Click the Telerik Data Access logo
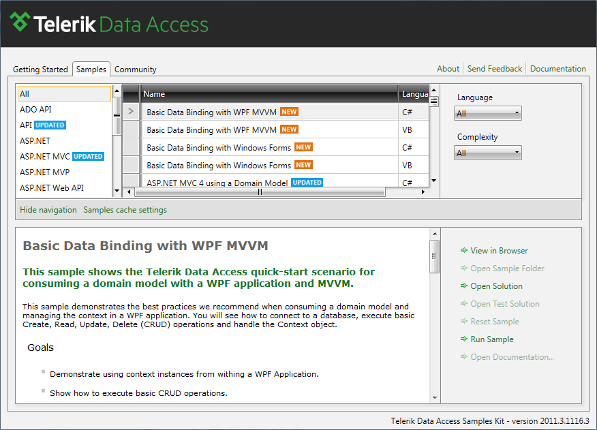This screenshot has height=430, width=597. [x=109, y=24]
